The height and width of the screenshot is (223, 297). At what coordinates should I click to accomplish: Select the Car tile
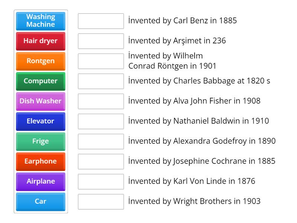point(40,201)
